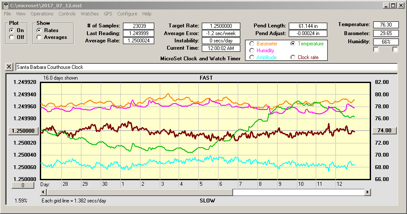Click the Last Reading value field

pyautogui.click(x=139, y=33)
